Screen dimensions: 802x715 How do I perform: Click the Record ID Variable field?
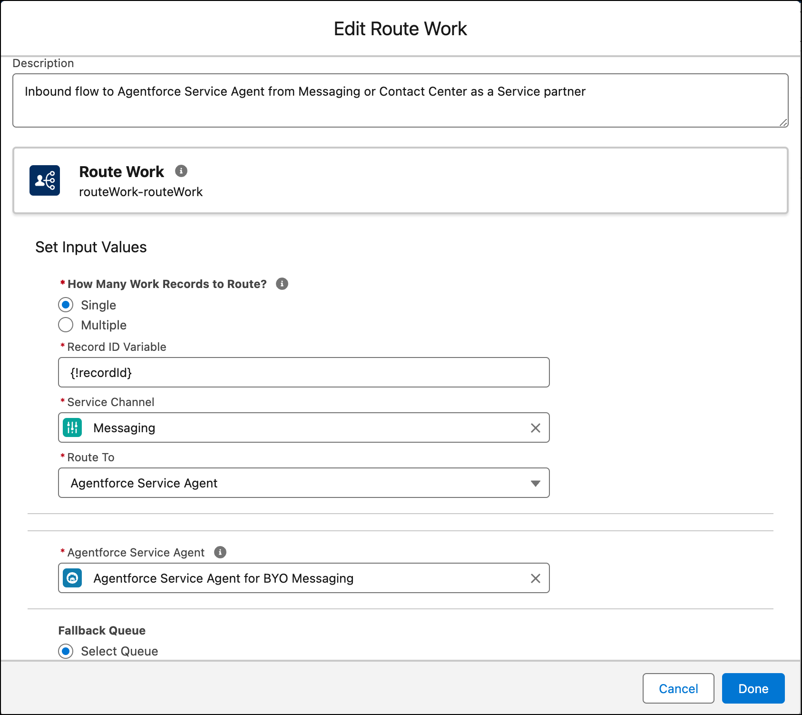(304, 372)
